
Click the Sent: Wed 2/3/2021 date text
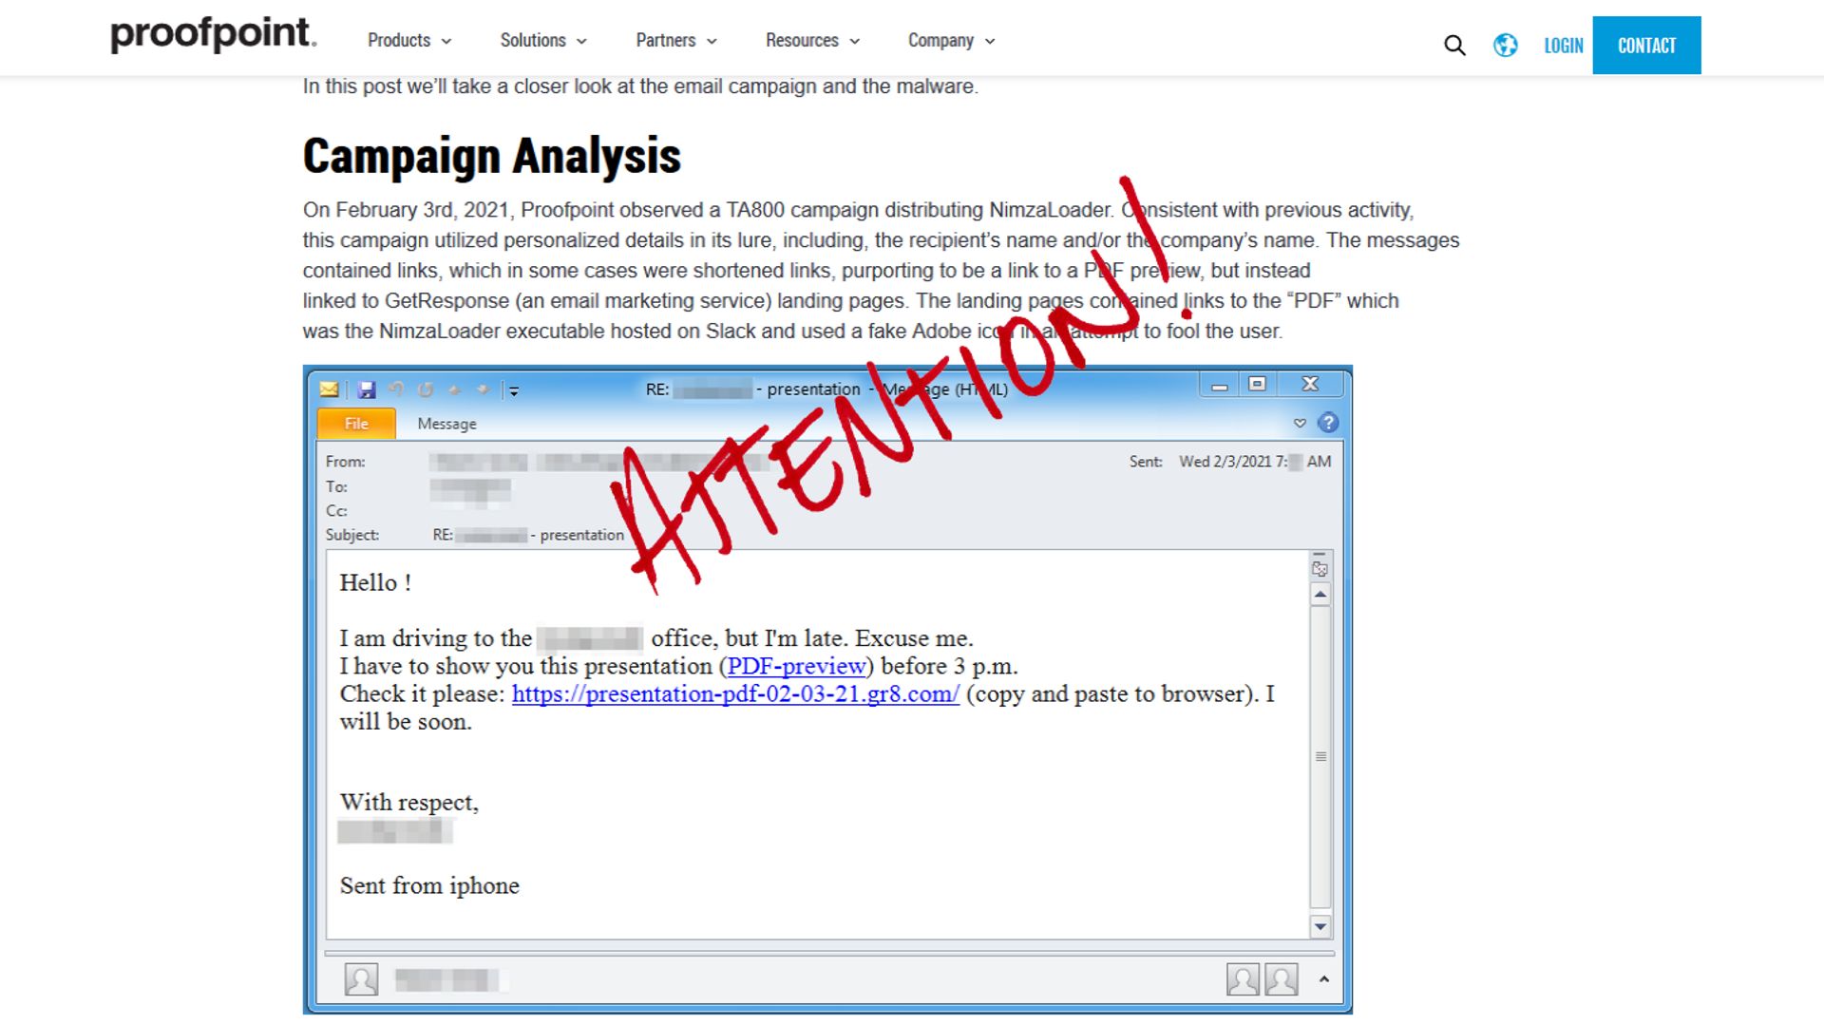[1230, 462]
